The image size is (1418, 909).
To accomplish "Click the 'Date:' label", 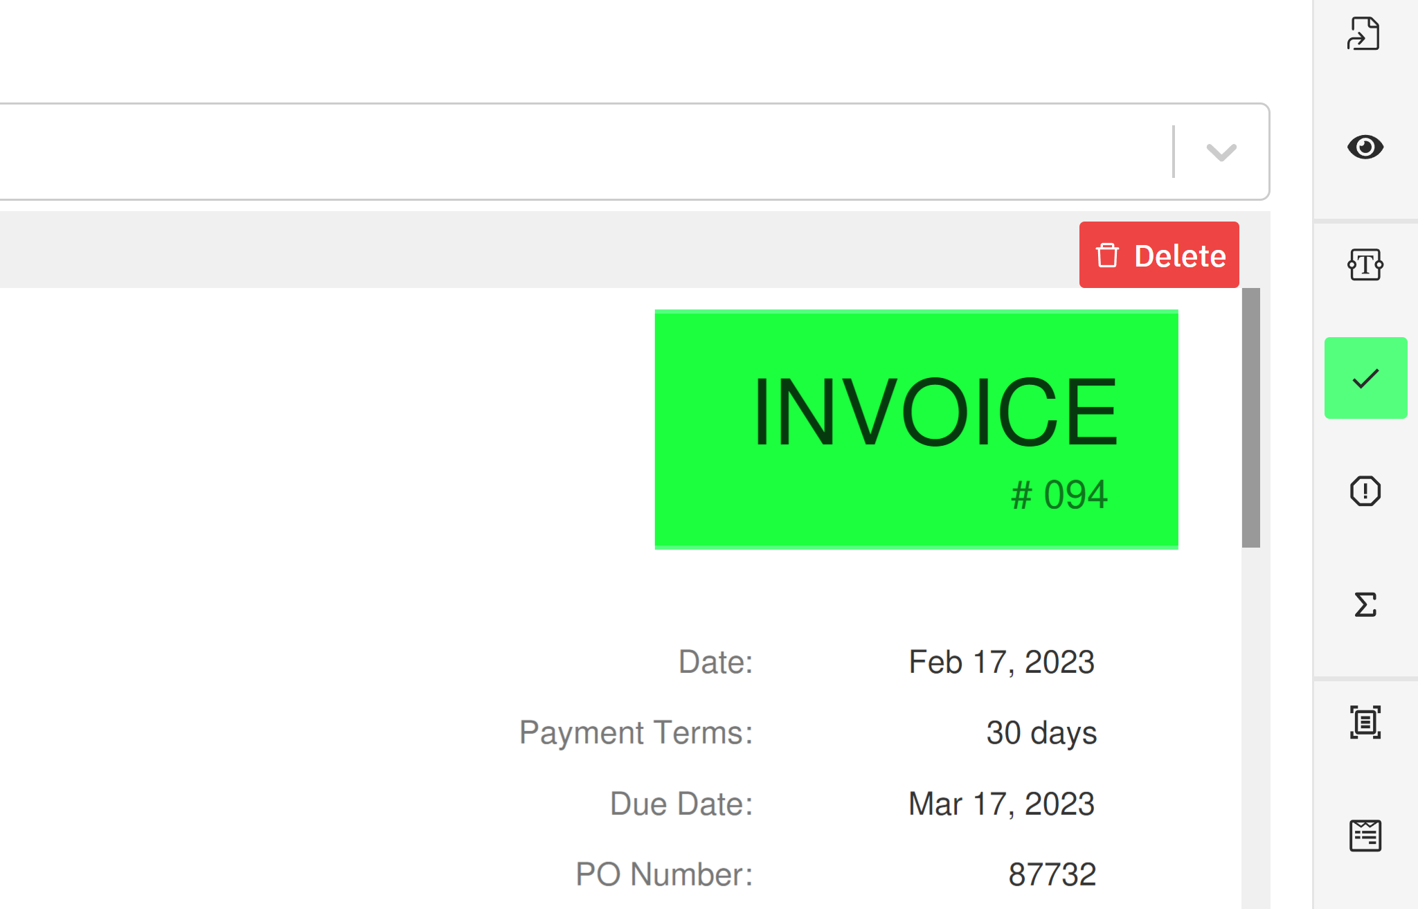I will (716, 662).
